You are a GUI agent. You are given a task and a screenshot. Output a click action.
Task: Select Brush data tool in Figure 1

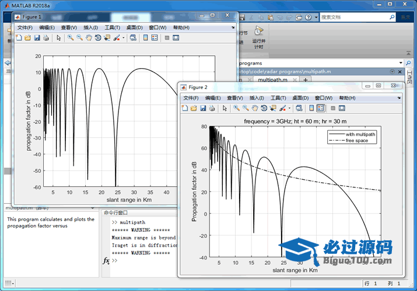coord(117,38)
